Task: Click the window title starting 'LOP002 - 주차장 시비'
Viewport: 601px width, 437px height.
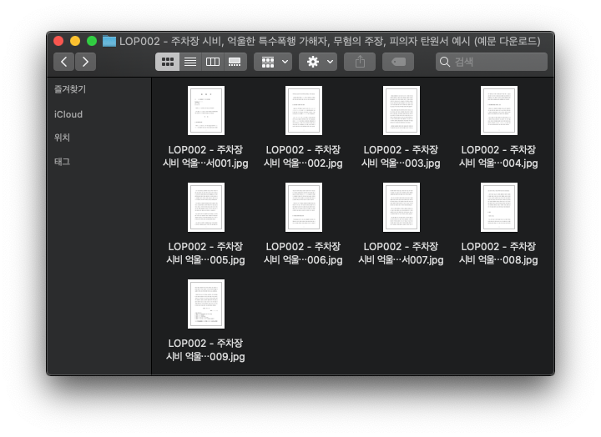Action: [330, 41]
